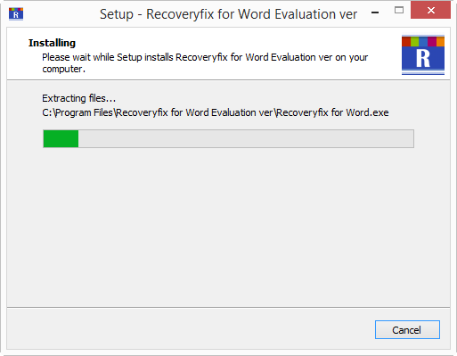The width and height of the screenshot is (457, 356).
Task: Click the green filled progress bar portion
Action: 61,138
